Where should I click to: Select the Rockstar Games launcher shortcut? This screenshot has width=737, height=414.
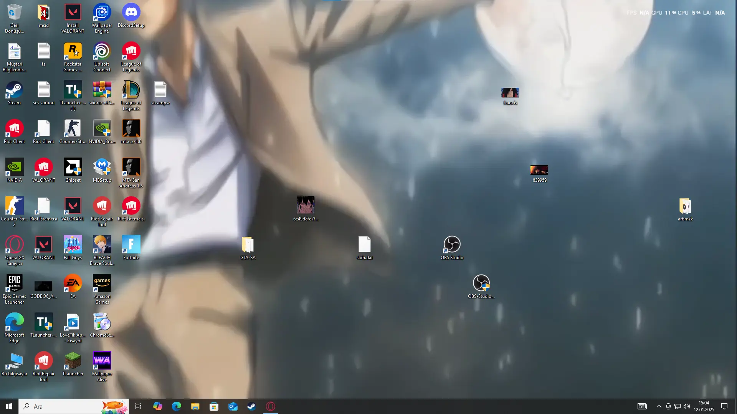[x=73, y=57]
